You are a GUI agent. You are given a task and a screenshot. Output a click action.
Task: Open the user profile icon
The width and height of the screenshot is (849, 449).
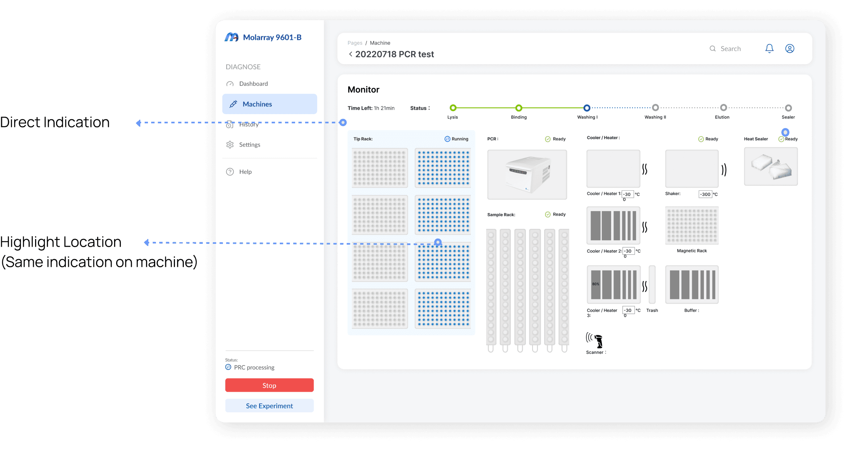[789, 48]
